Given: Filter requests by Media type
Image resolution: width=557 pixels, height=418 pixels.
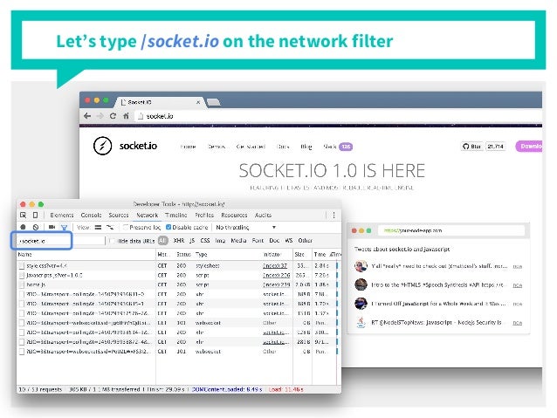Looking at the screenshot, I should coord(238,241).
